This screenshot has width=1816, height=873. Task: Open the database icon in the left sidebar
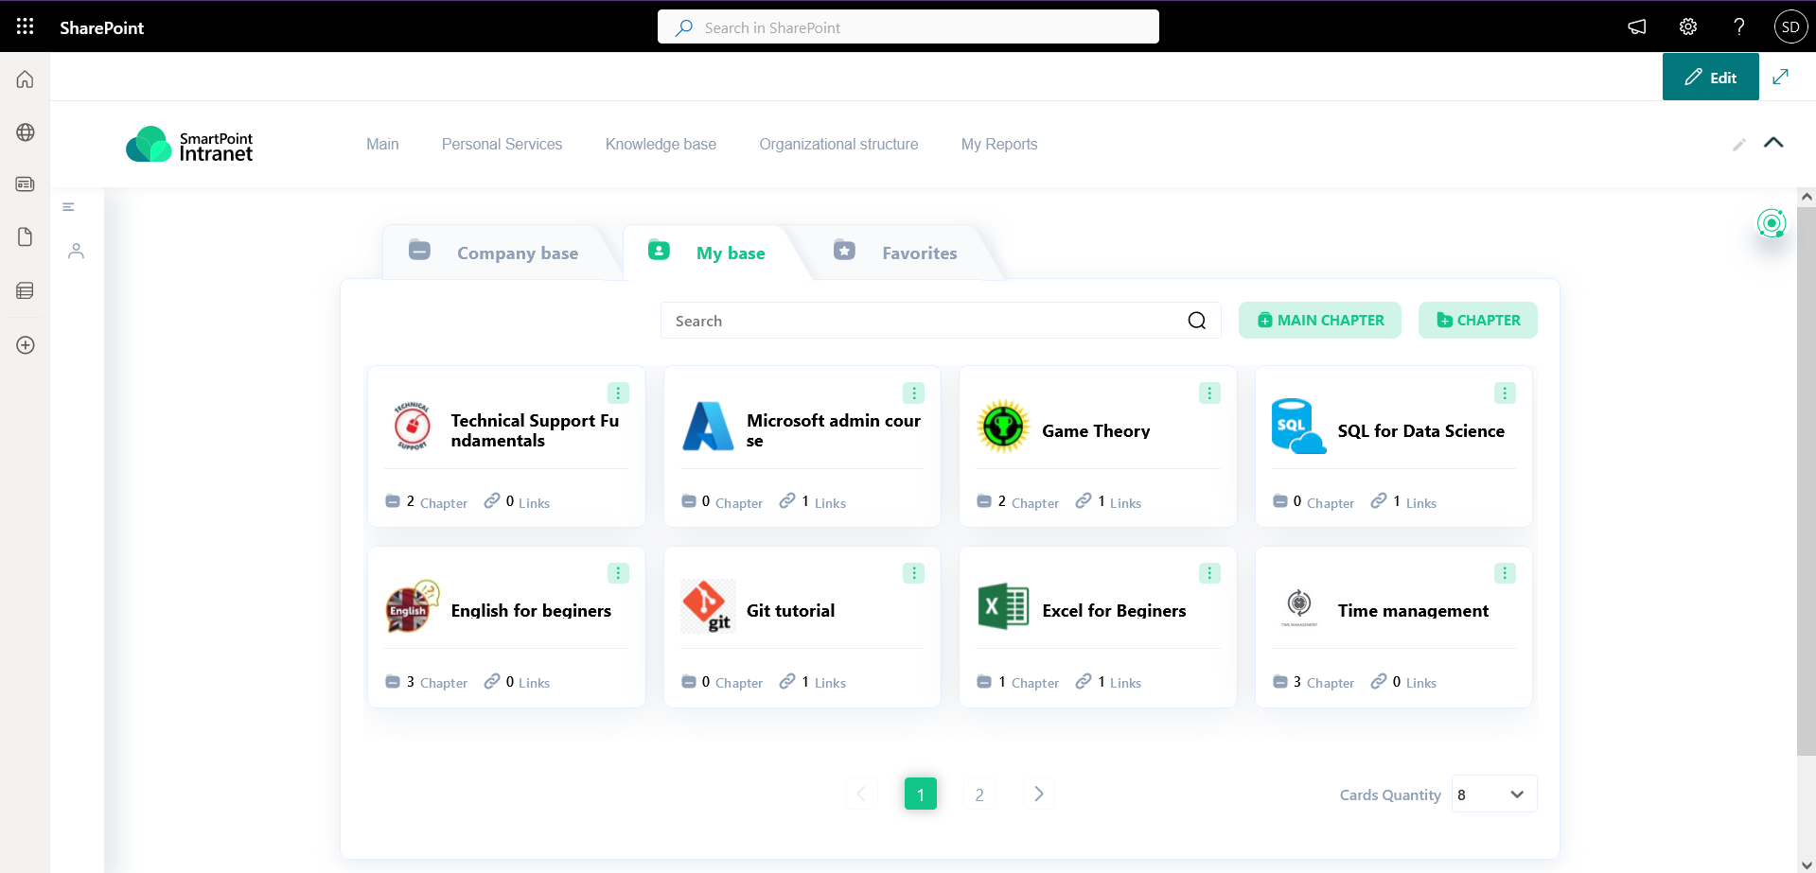[24, 290]
